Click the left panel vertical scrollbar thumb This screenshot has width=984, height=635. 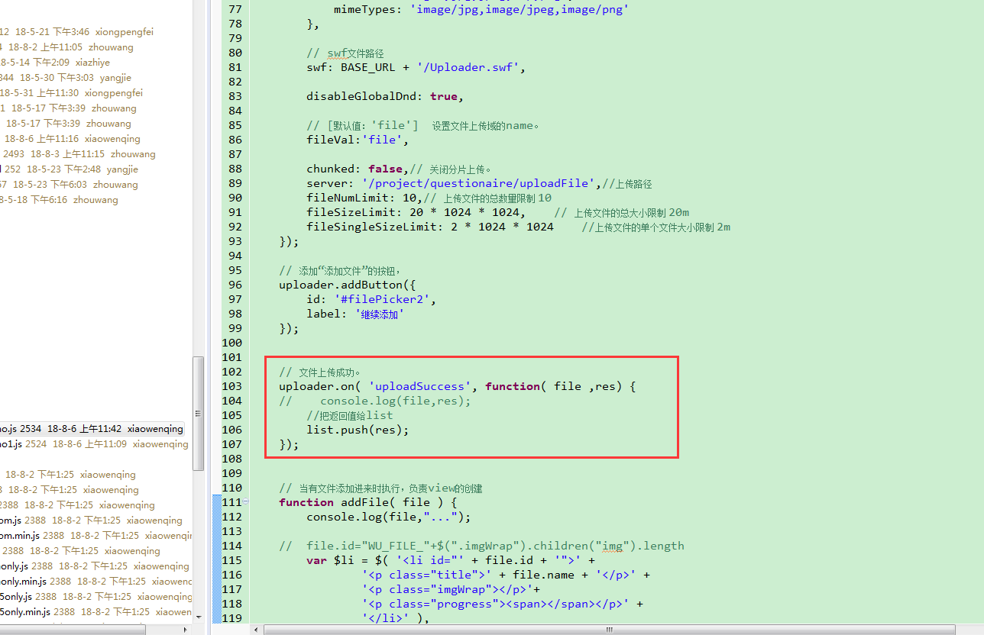pos(199,413)
